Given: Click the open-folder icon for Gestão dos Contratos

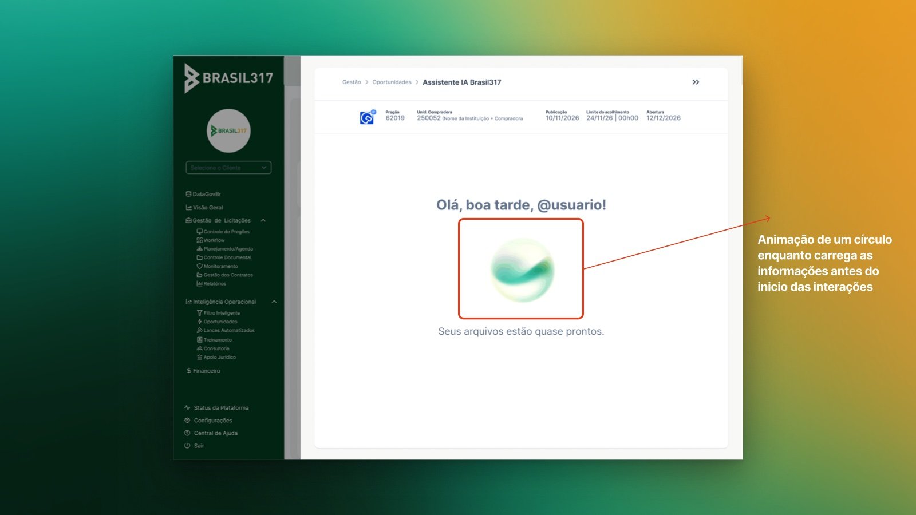Looking at the screenshot, I should pyautogui.click(x=200, y=275).
